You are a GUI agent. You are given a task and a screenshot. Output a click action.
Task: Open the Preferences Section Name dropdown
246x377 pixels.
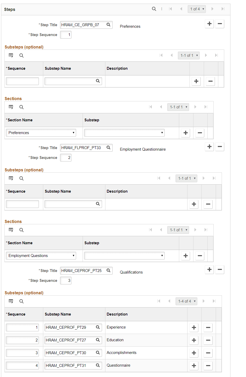(41, 132)
